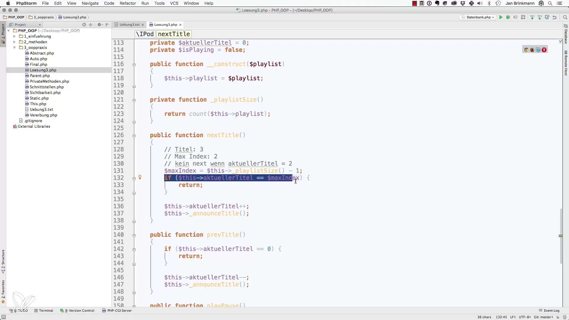The width and height of the screenshot is (569, 320).
Task: Open file preview in Safari browser
Action: (x=538, y=50)
